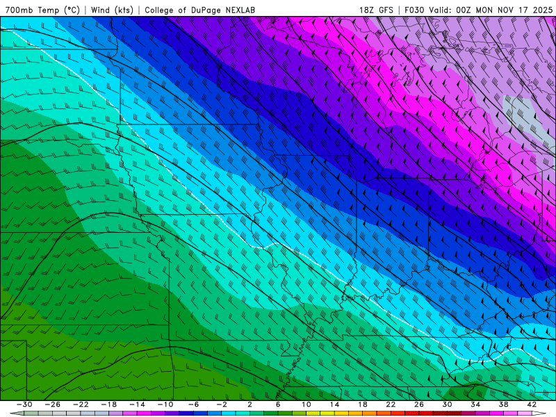The width and height of the screenshot is (556, 417).
Task: Click the dotted yellow swatch in the colorbar
Action: point(313,414)
